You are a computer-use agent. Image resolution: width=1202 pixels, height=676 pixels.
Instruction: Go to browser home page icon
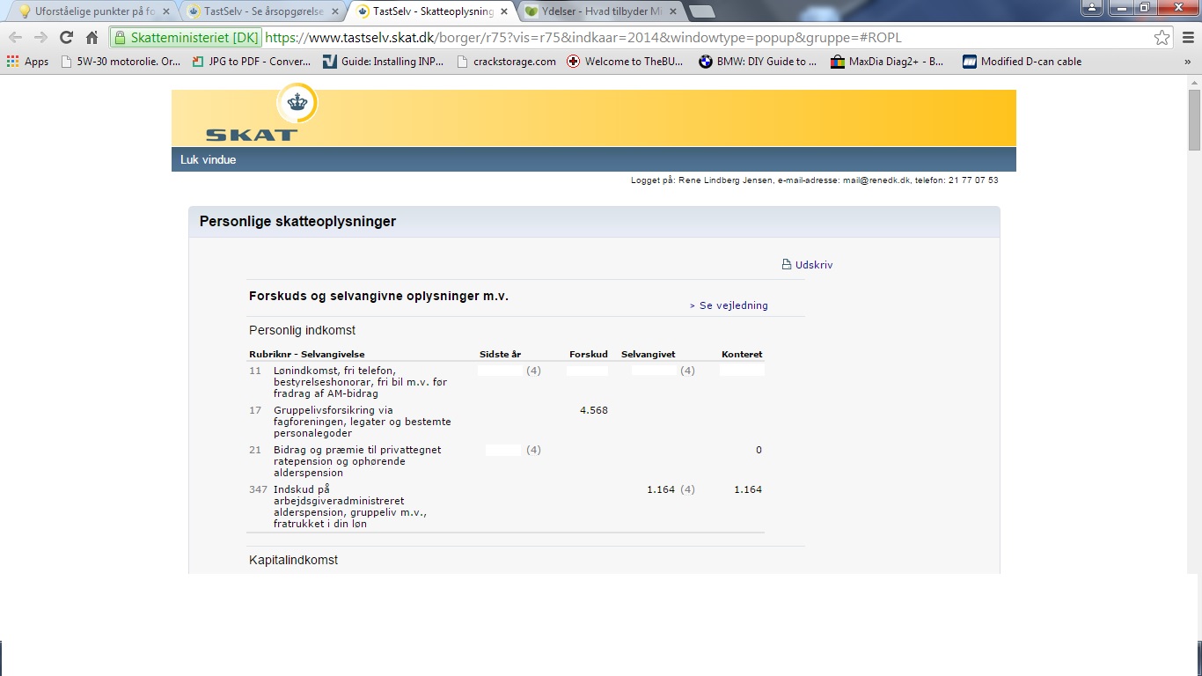[92, 37]
